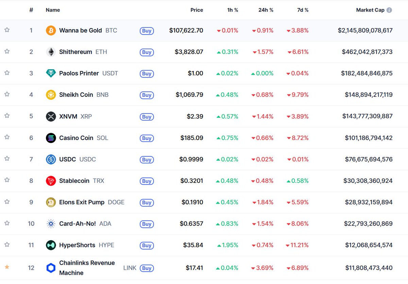This screenshot has width=408, height=284.
Task: Click the Solana logo beside Casino Coin
Action: pyautogui.click(x=51, y=138)
